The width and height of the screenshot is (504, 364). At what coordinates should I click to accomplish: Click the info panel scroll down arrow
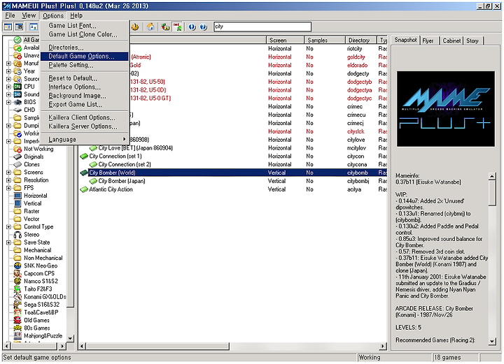click(492, 341)
